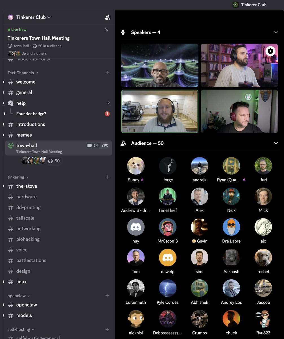Click the audience people icon beside Audience heading
Viewport: 284px width, 339px height.
click(123, 143)
